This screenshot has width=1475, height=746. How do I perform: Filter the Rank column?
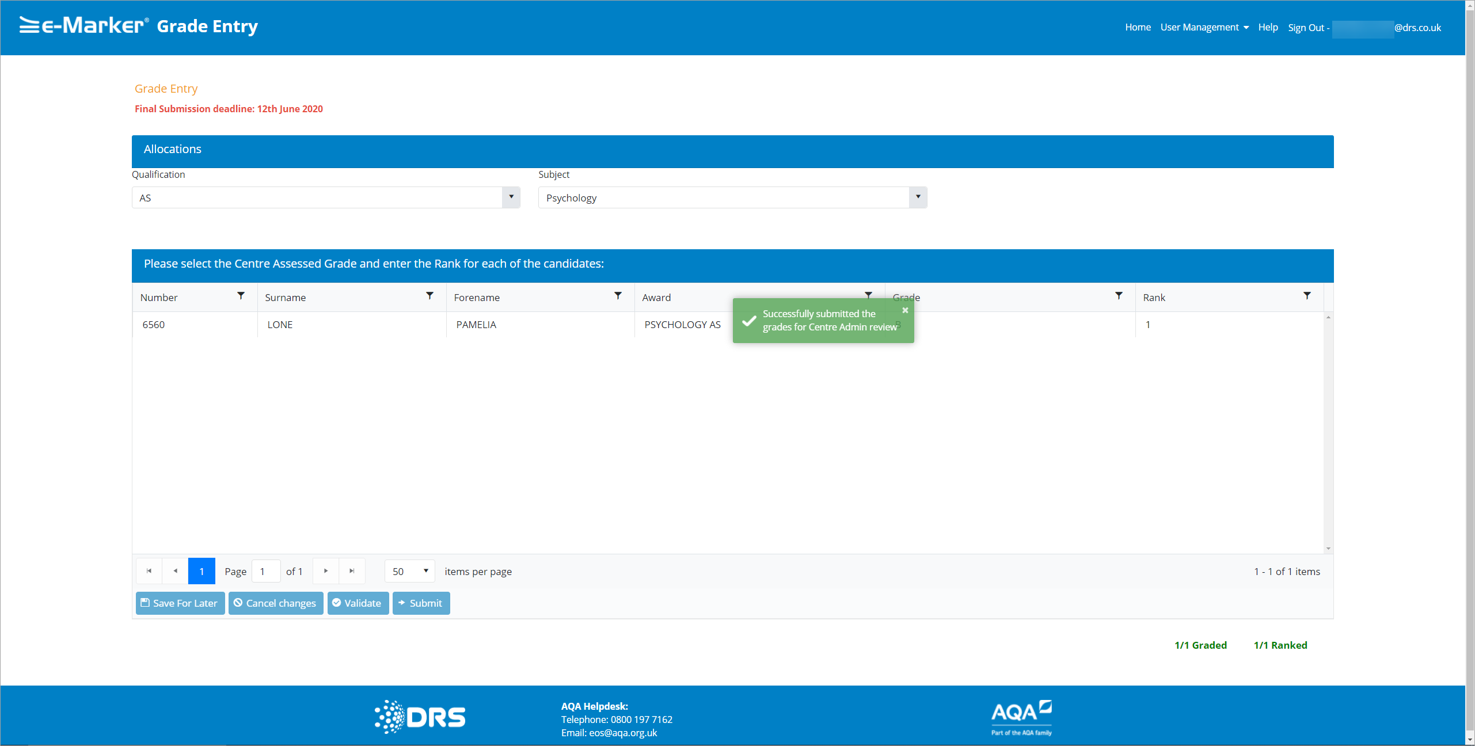(x=1307, y=296)
